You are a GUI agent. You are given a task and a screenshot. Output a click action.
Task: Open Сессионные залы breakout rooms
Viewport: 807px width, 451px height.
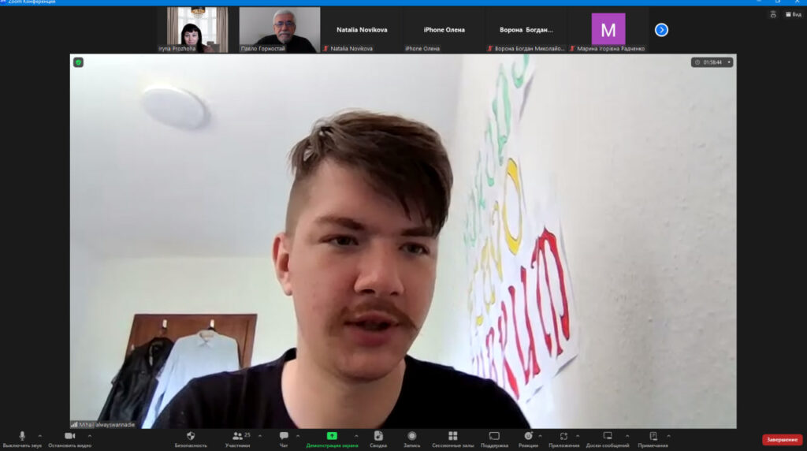point(452,437)
